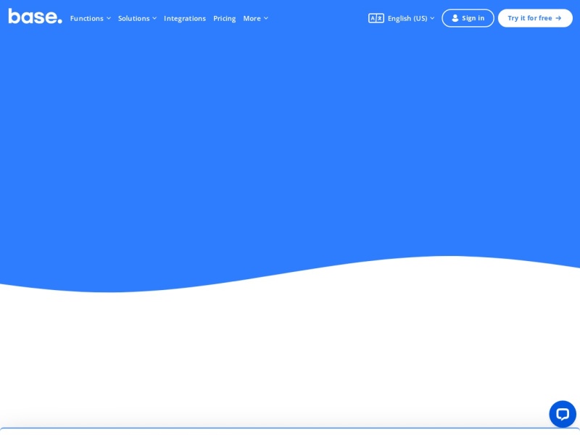The width and height of the screenshot is (580, 435).
Task: Open the Pricing page
Action: coord(225,19)
